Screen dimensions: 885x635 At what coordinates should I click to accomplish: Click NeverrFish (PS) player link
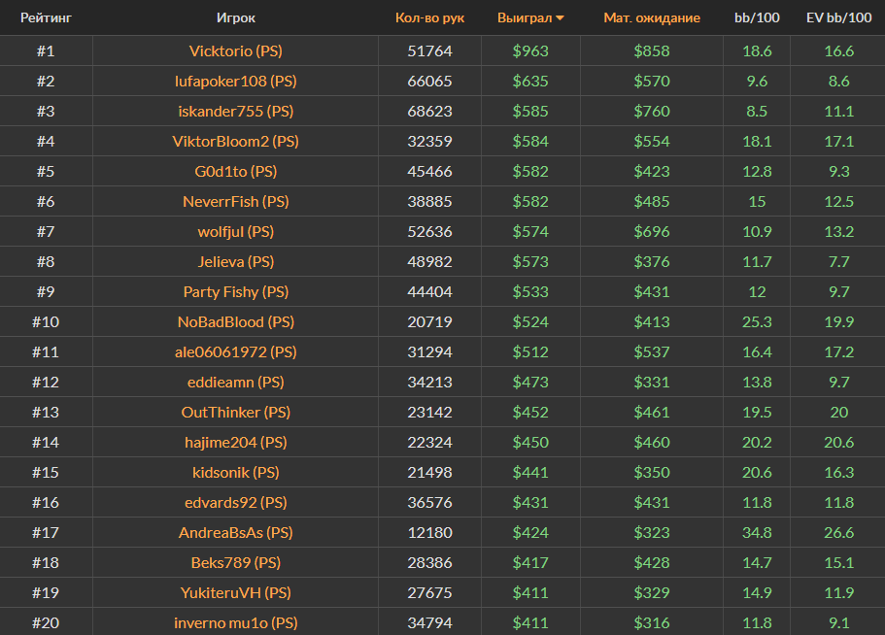tap(236, 201)
